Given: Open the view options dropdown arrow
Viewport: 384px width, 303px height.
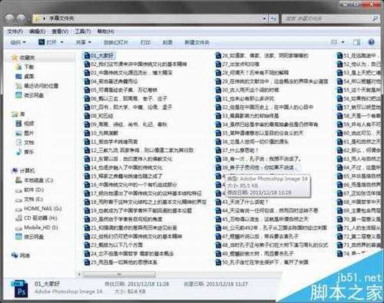Looking at the screenshot, I should [343, 42].
